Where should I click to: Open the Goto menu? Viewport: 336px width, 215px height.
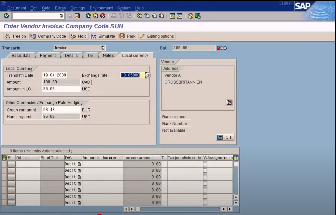(46, 8)
